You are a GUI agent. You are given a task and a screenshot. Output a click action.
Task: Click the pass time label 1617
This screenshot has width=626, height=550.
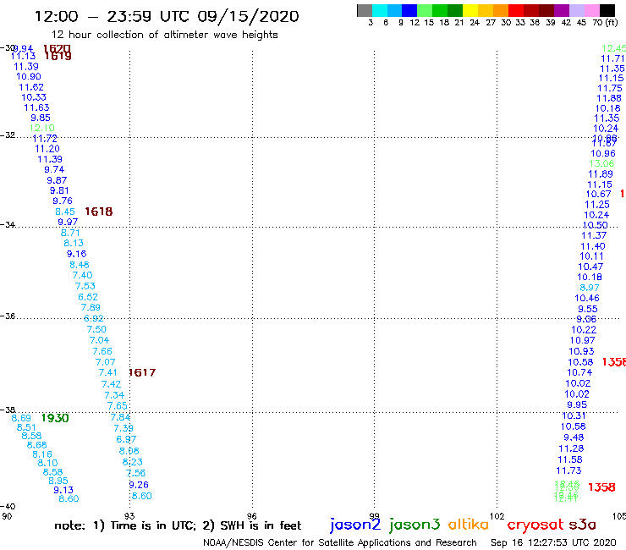point(142,372)
